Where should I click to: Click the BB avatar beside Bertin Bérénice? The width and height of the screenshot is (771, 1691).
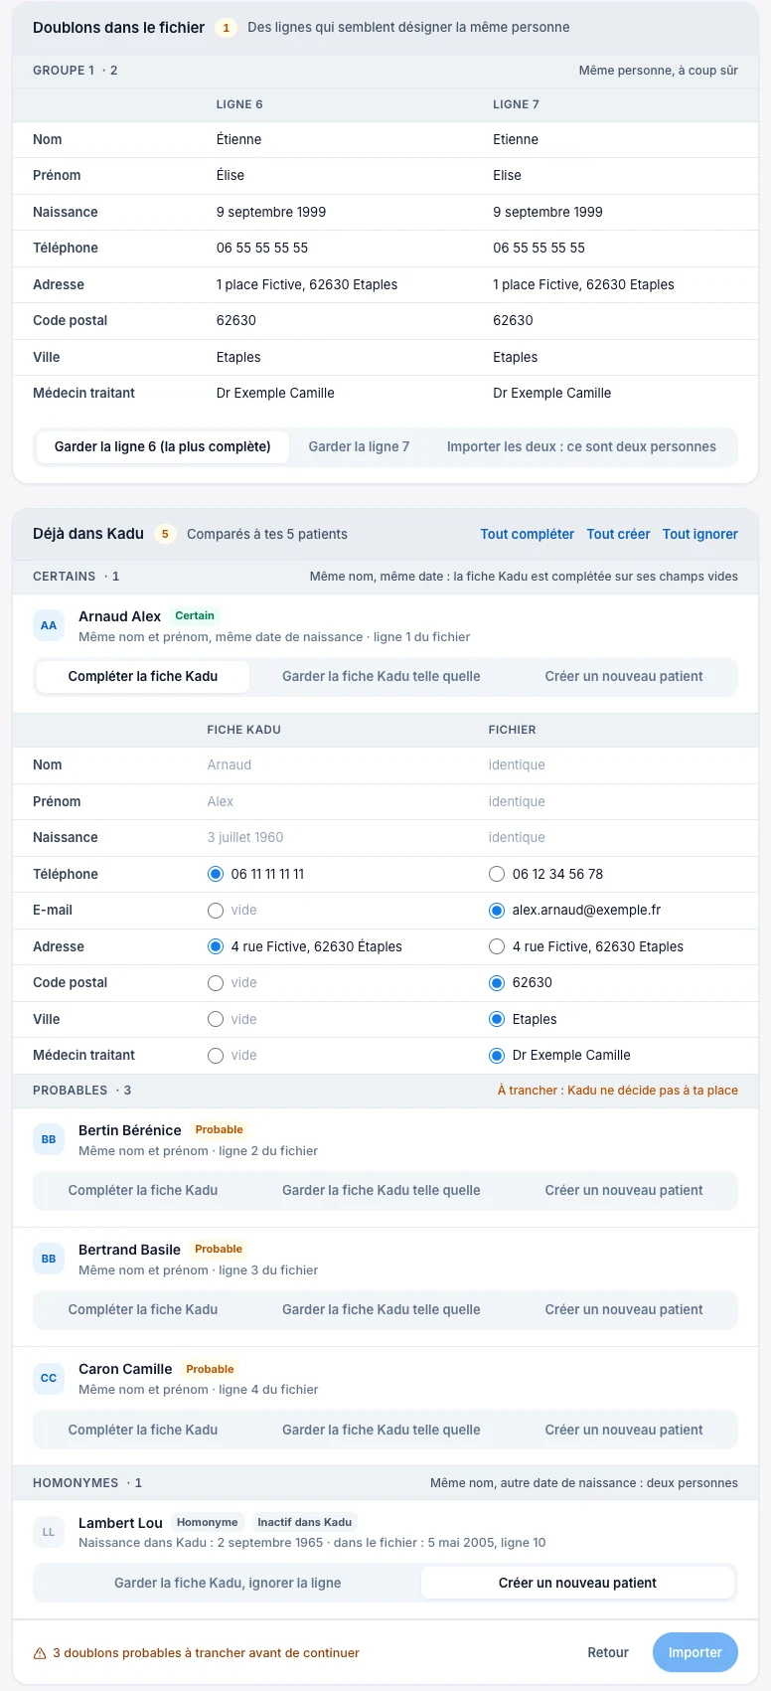[49, 1139]
